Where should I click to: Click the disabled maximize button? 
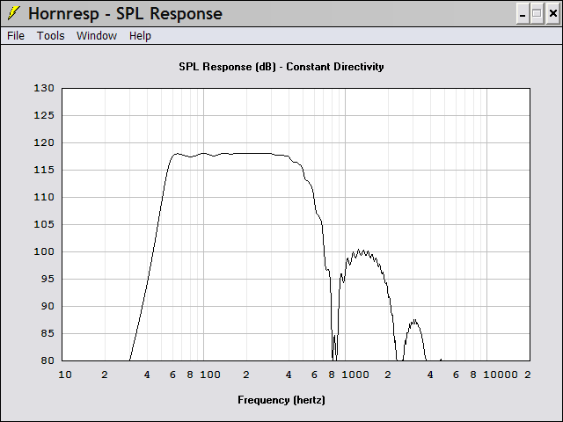(x=537, y=14)
